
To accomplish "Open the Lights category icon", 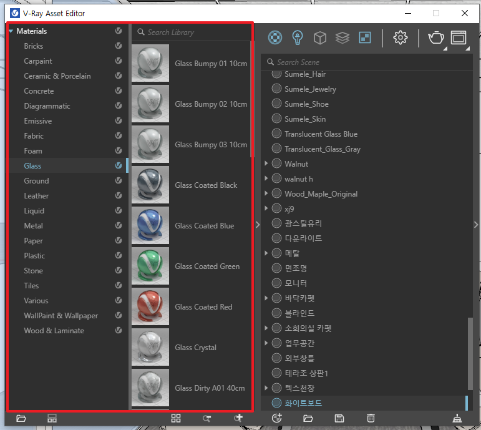I will [297, 37].
